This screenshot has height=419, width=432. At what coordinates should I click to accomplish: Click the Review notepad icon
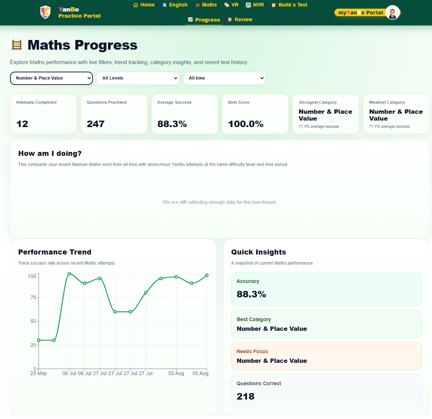click(x=230, y=19)
